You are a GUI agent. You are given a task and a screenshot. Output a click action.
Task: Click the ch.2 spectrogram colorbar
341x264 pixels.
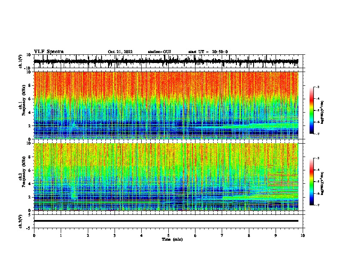pyautogui.click(x=312, y=182)
